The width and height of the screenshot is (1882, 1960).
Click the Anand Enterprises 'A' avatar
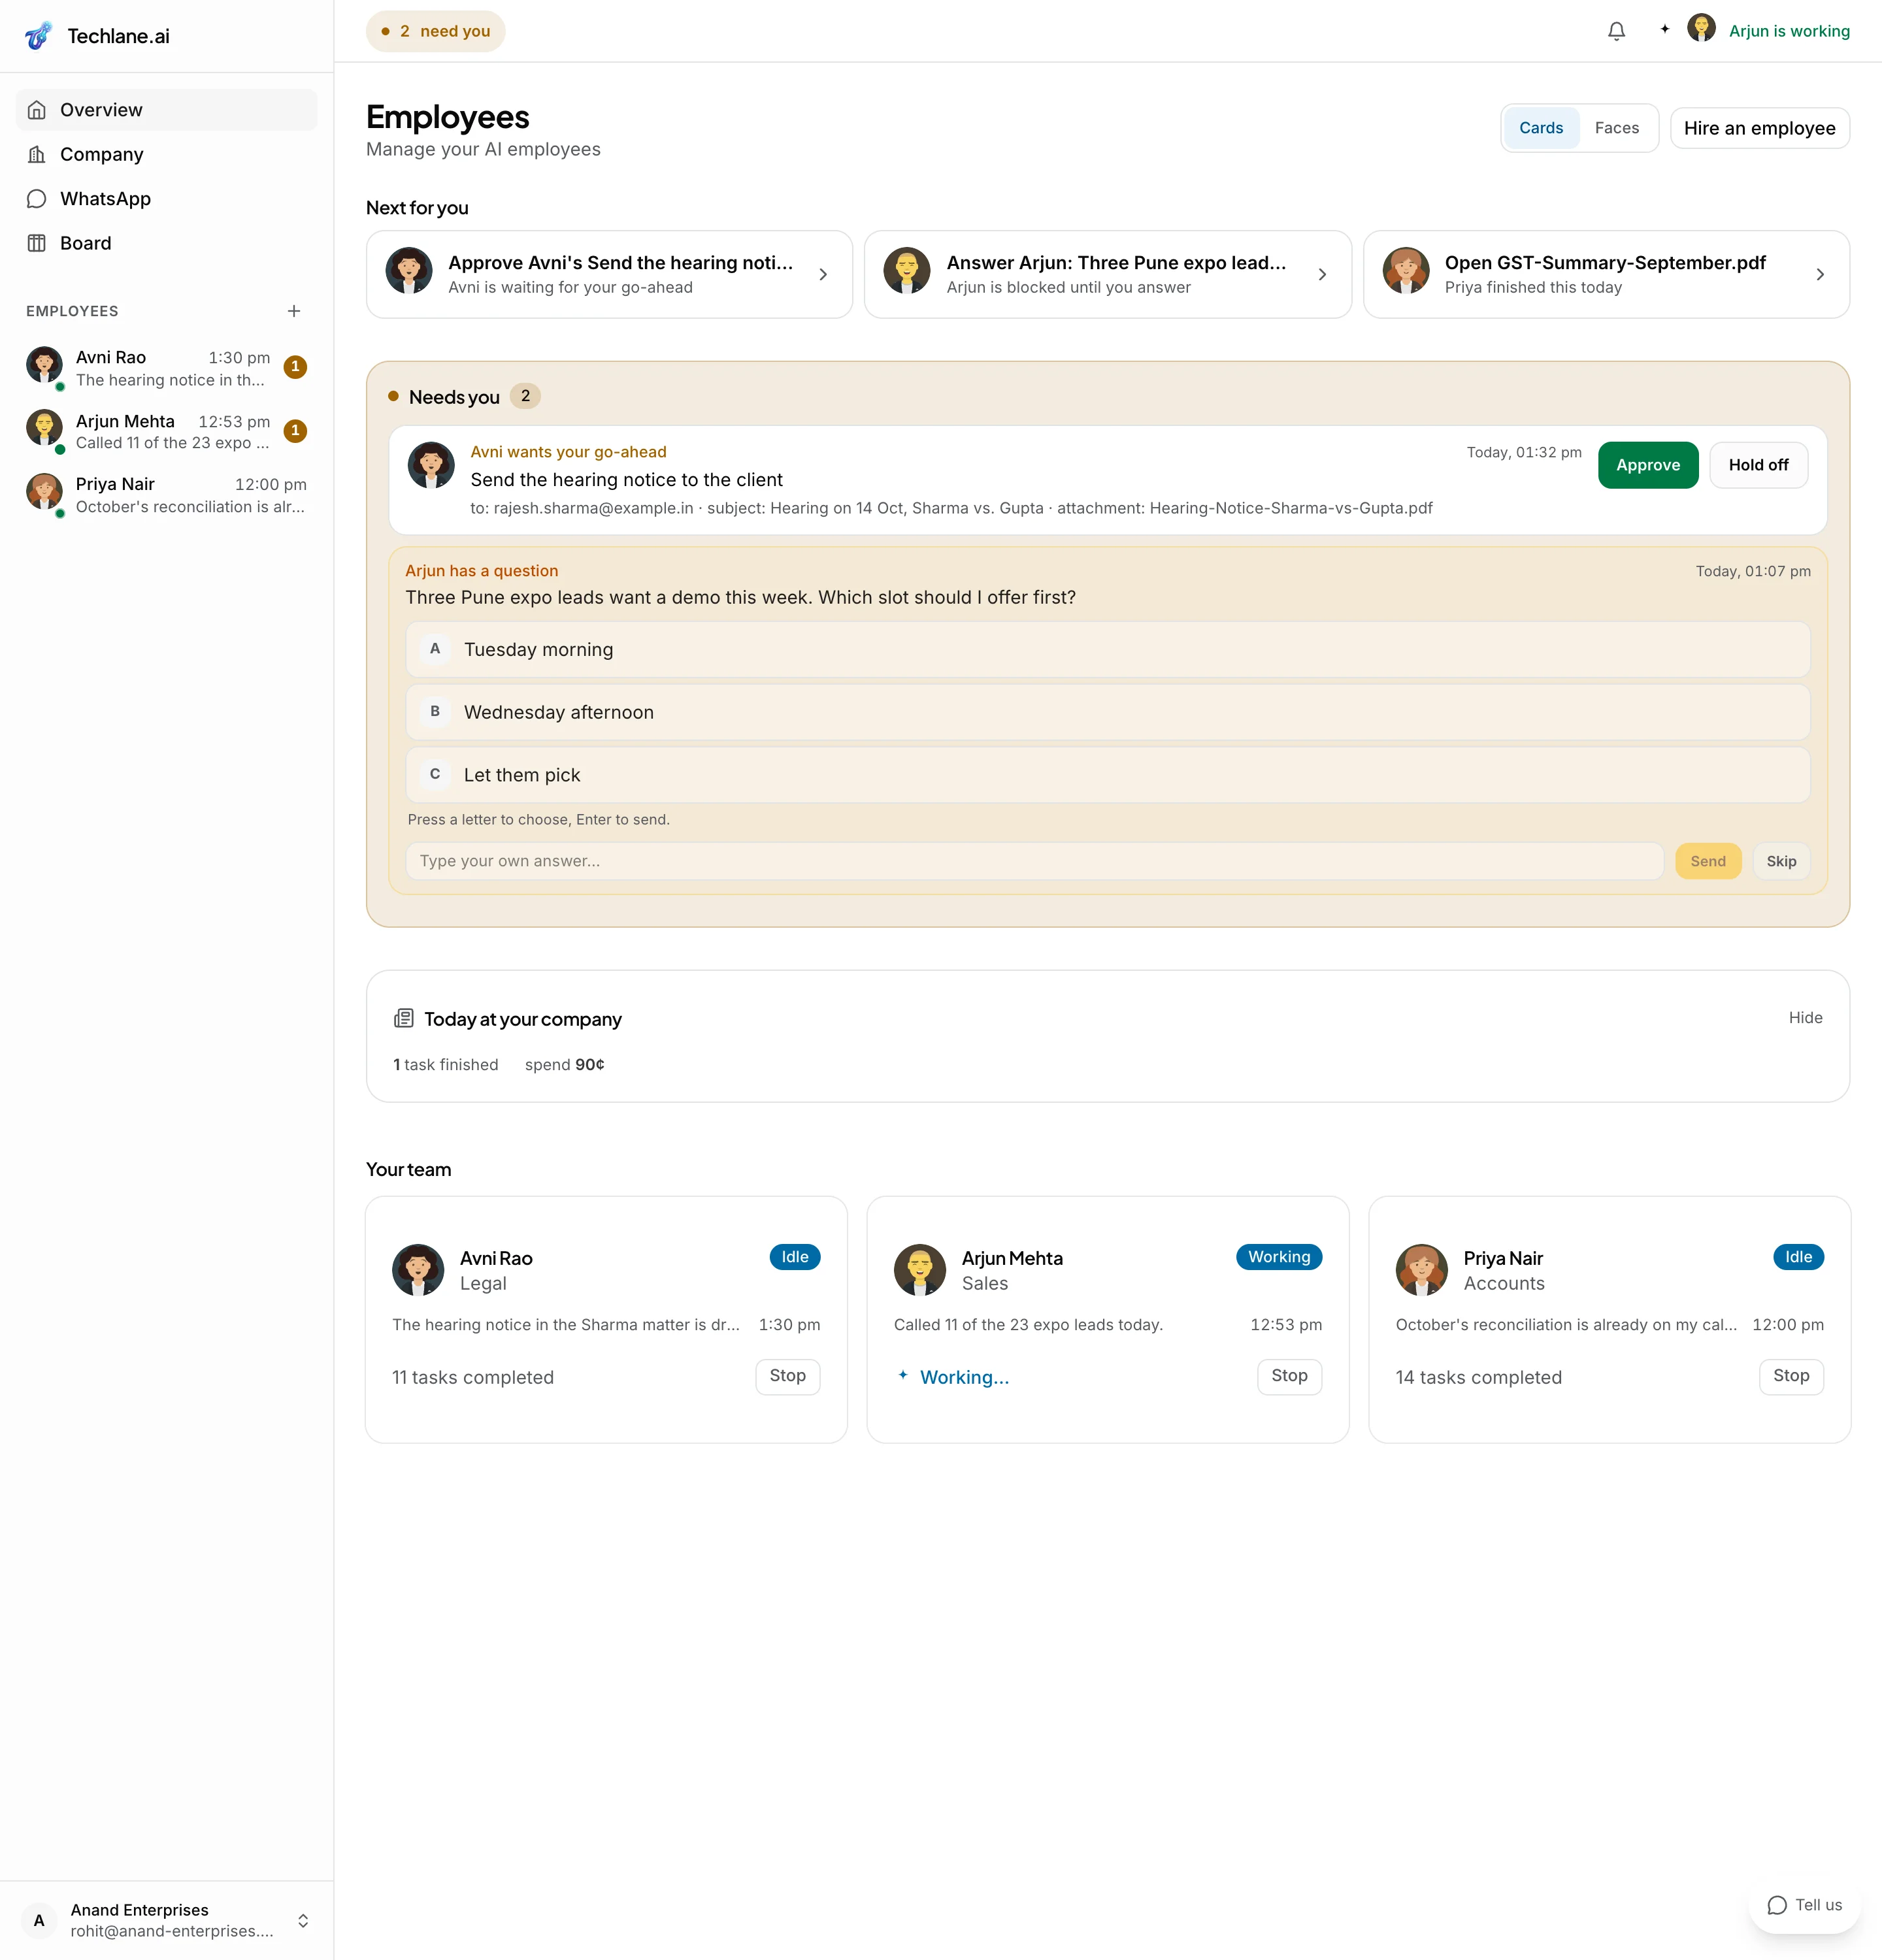point(39,1920)
